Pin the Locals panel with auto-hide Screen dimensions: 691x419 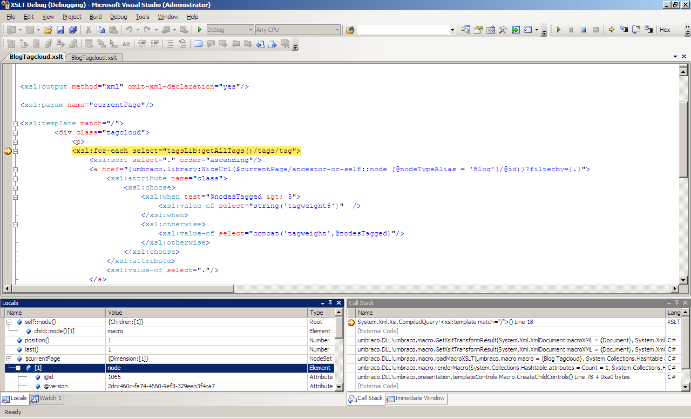(x=330, y=303)
